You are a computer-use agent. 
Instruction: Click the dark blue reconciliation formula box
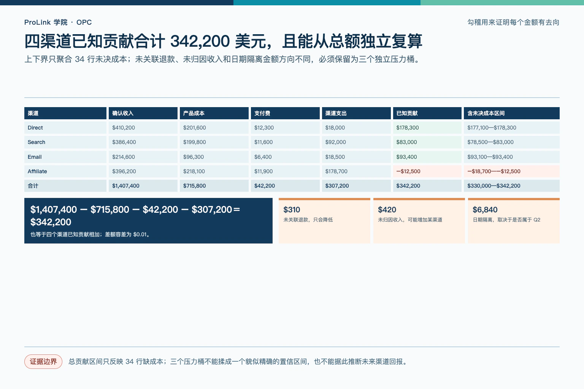(148, 221)
